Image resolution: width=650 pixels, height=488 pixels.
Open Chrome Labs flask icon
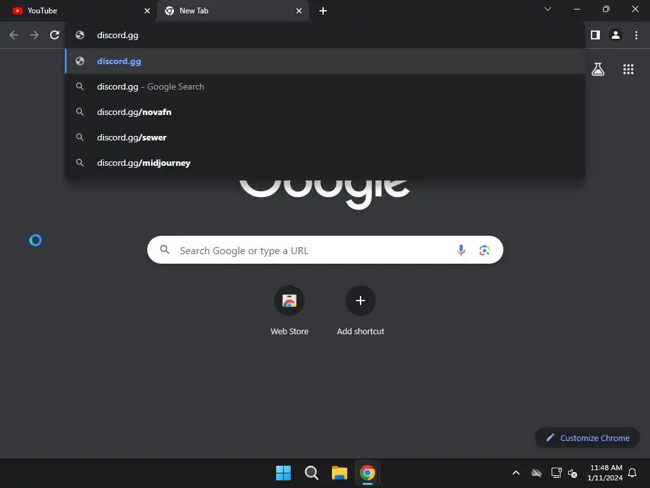click(598, 69)
